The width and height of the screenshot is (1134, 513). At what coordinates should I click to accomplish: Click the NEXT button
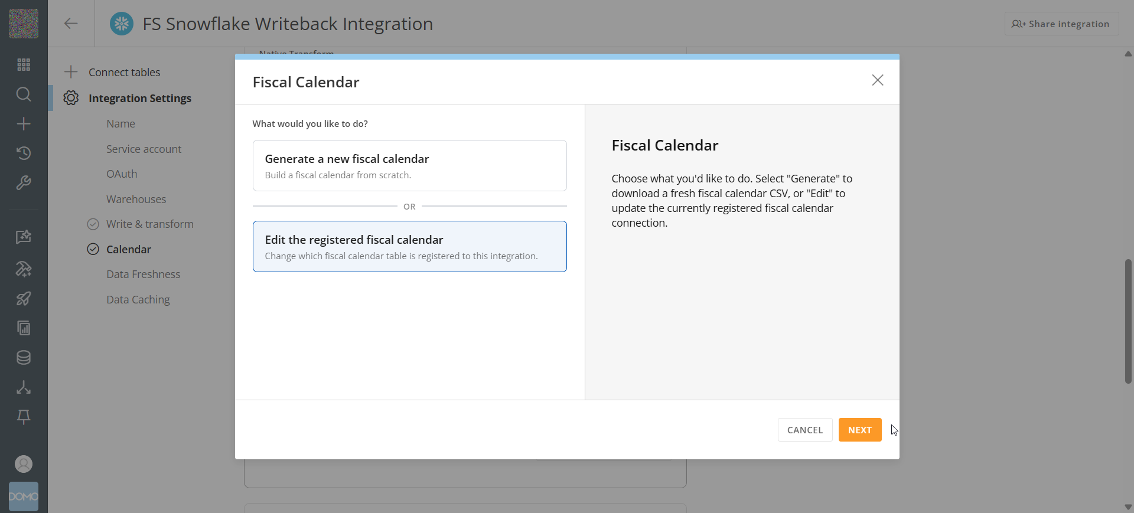860,430
